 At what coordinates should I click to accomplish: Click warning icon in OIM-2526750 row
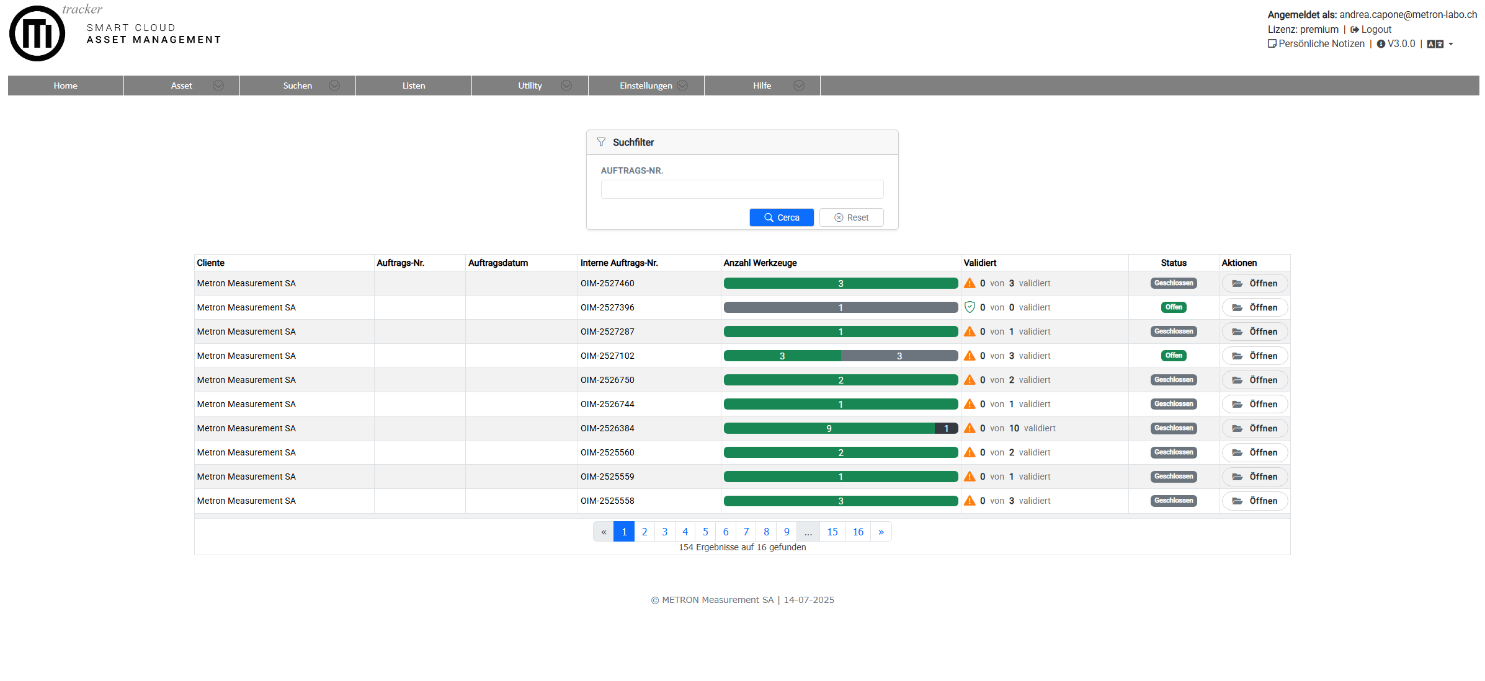tap(970, 380)
